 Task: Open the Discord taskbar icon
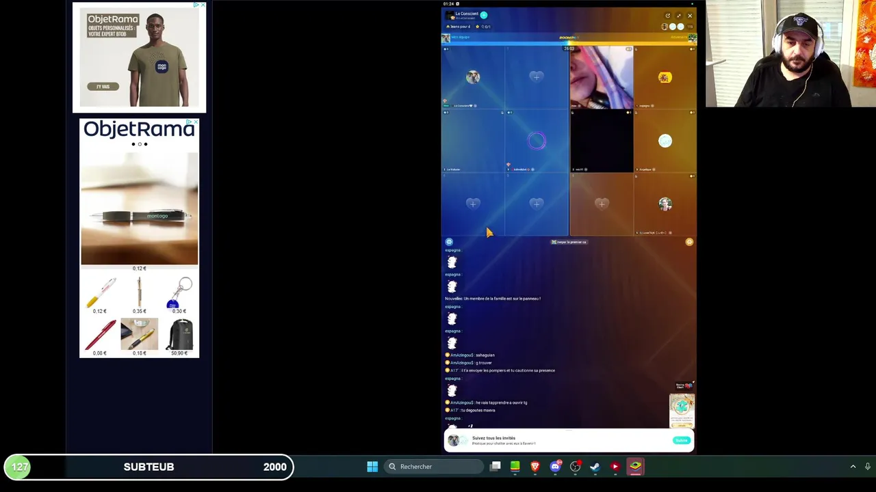(x=555, y=467)
